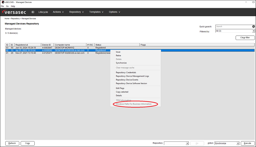
Task: Sort by Registered at column
Action: pos(28,45)
